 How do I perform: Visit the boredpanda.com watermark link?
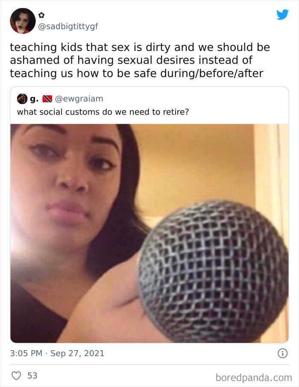click(x=254, y=378)
